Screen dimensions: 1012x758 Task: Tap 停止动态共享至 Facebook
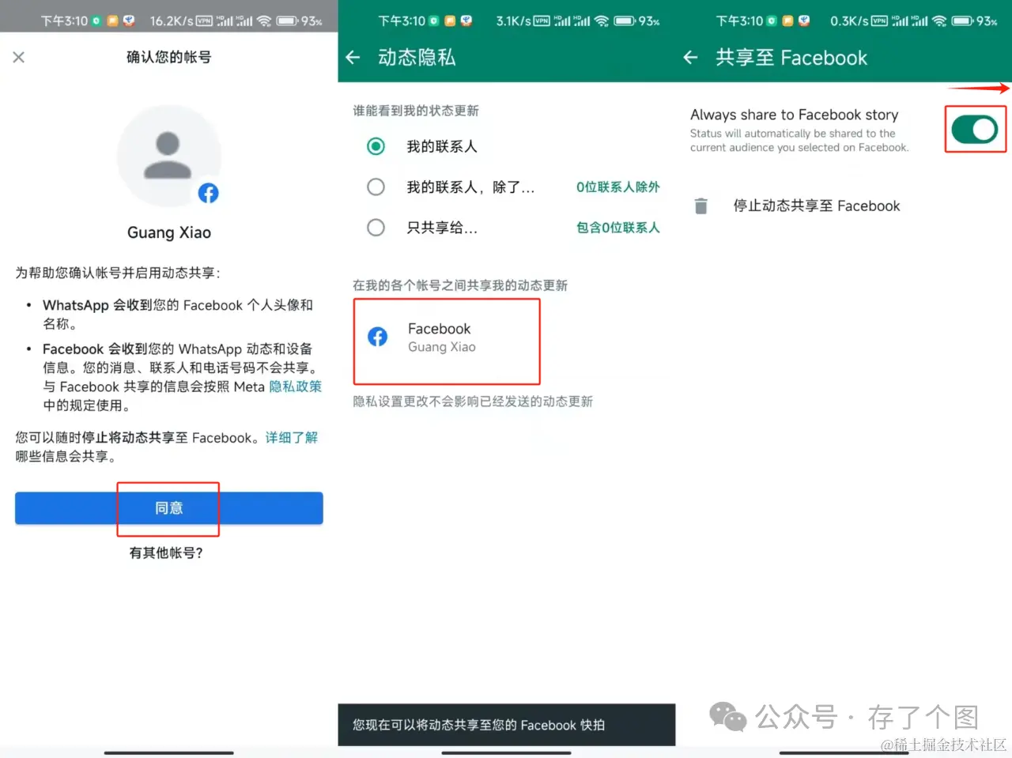[817, 206]
